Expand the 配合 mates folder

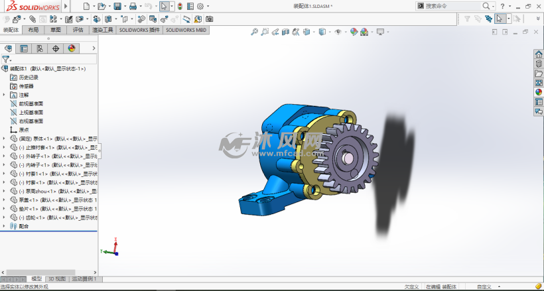point(4,226)
